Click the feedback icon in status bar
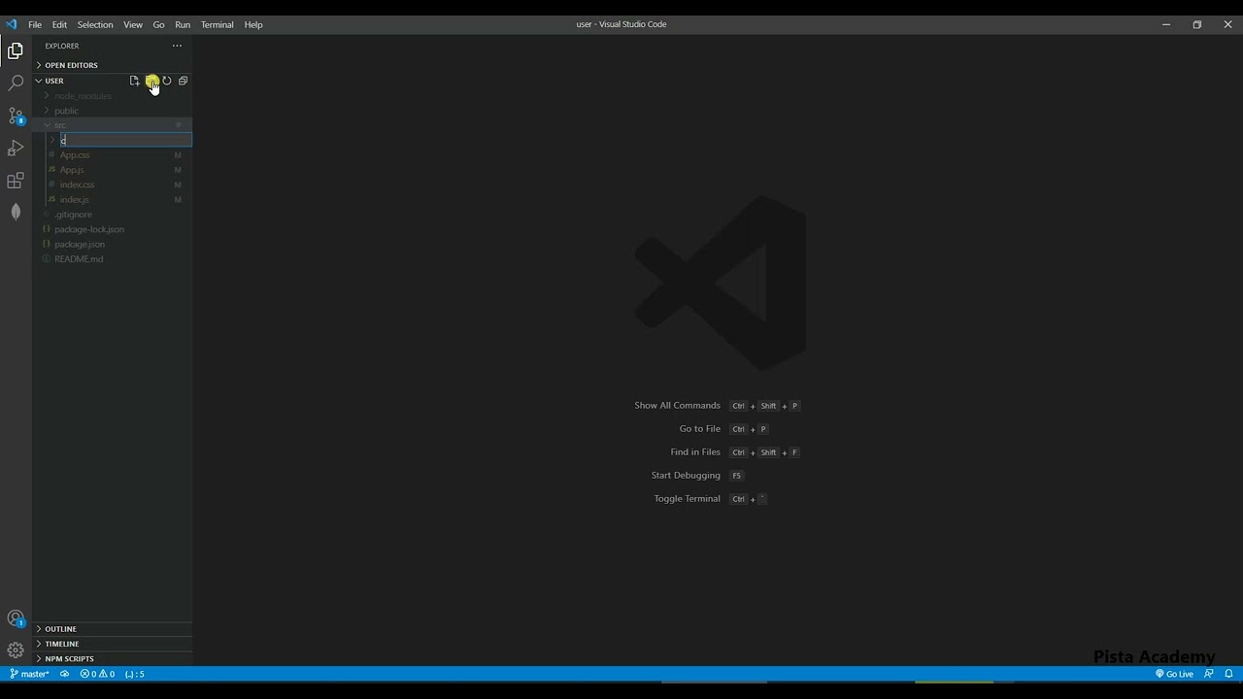Screen dimensions: 1243x699 coord(1209,674)
